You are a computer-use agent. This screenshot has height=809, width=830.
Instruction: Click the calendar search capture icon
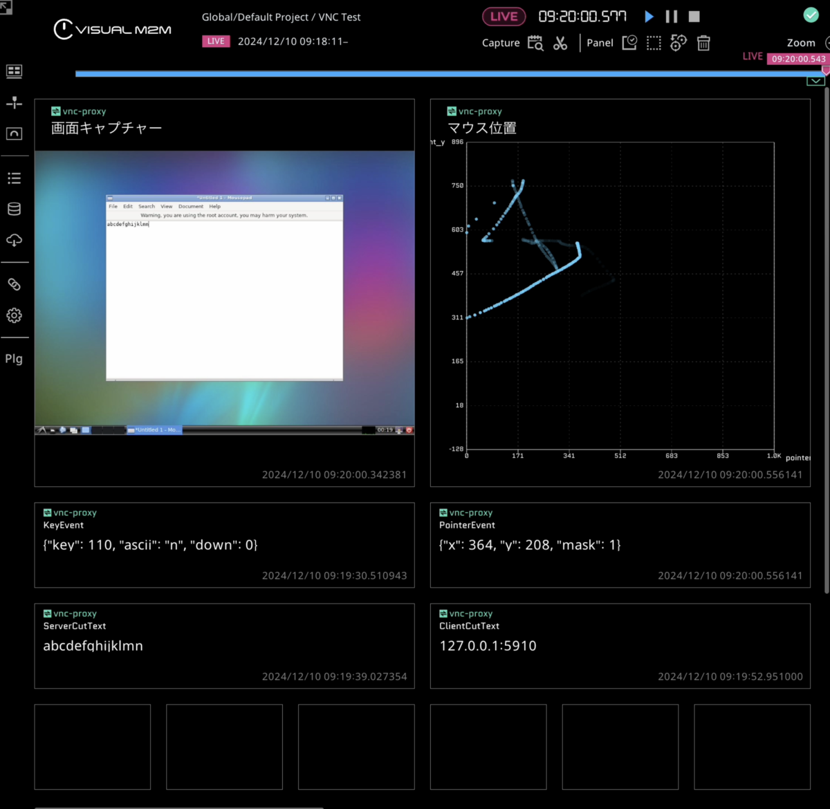point(535,43)
